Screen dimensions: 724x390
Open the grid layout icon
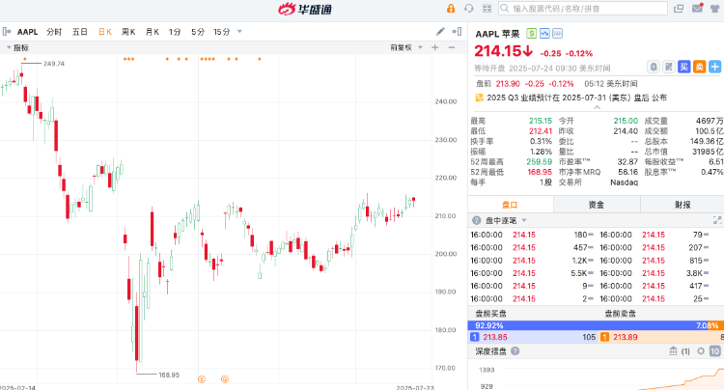tap(487, 9)
